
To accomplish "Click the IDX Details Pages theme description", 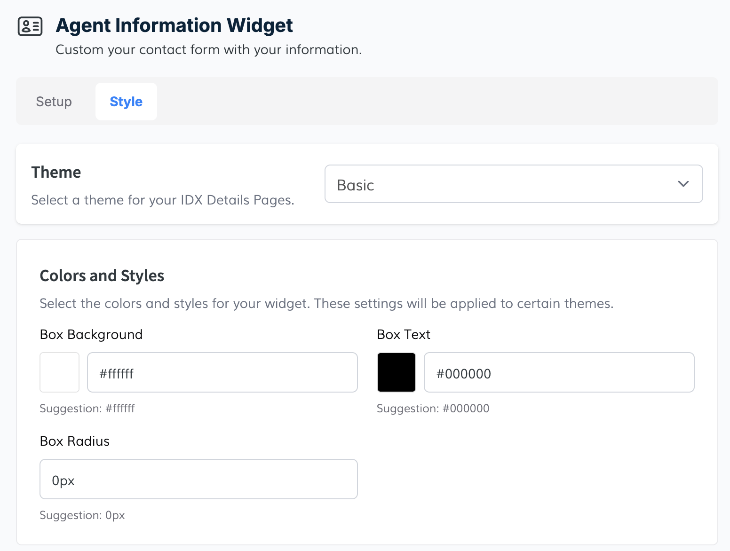I will click(163, 200).
